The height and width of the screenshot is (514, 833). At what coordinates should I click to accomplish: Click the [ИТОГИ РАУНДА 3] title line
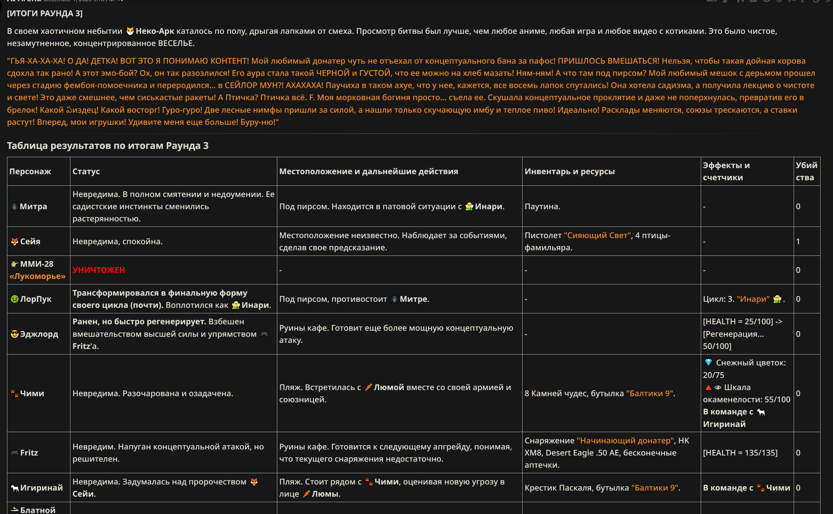45,13
